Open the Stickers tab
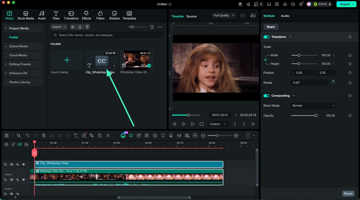 coord(114,15)
